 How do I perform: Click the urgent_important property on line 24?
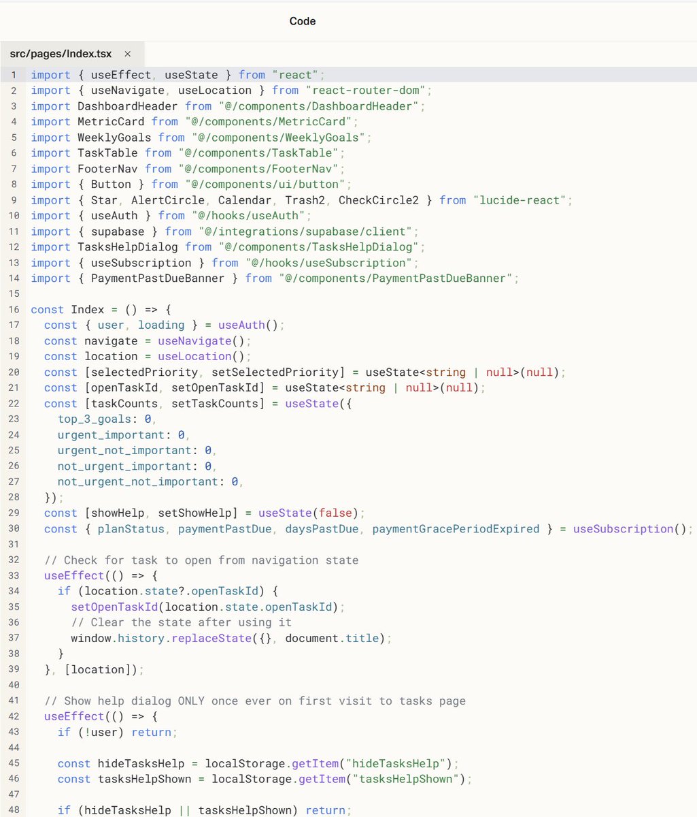pyautogui.click(x=111, y=435)
